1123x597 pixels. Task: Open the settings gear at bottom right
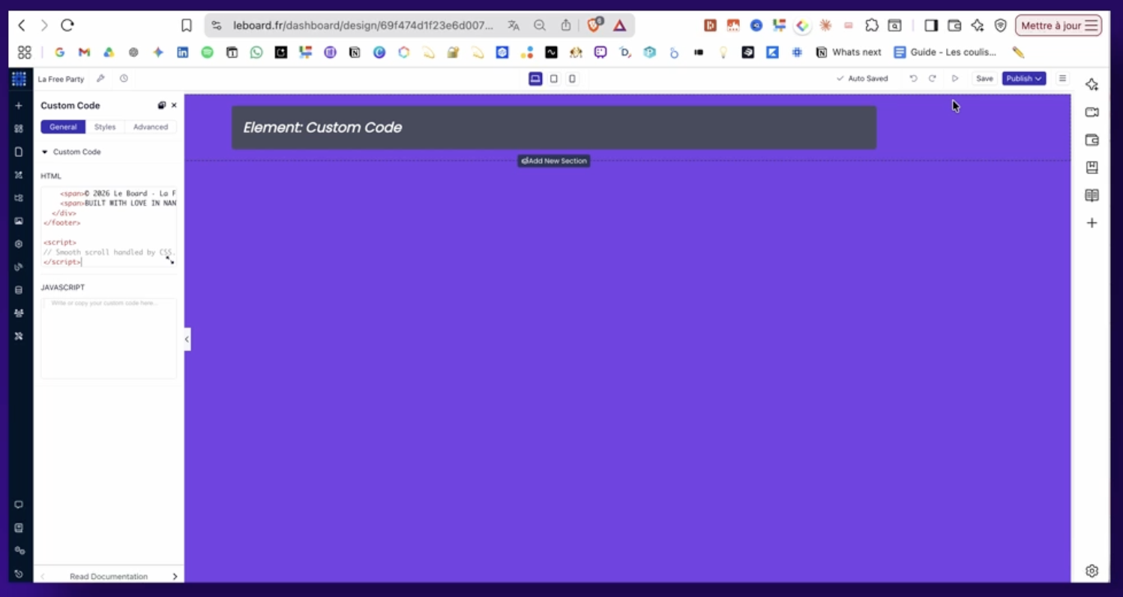(x=1092, y=571)
